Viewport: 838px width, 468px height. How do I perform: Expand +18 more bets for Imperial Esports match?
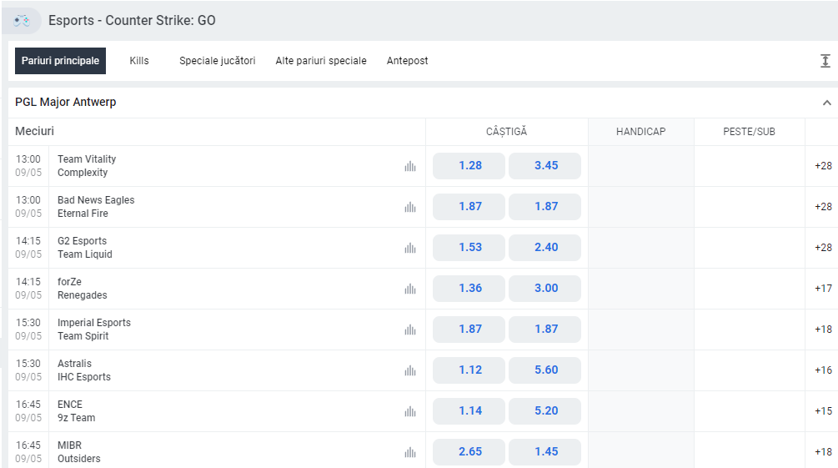[823, 330]
